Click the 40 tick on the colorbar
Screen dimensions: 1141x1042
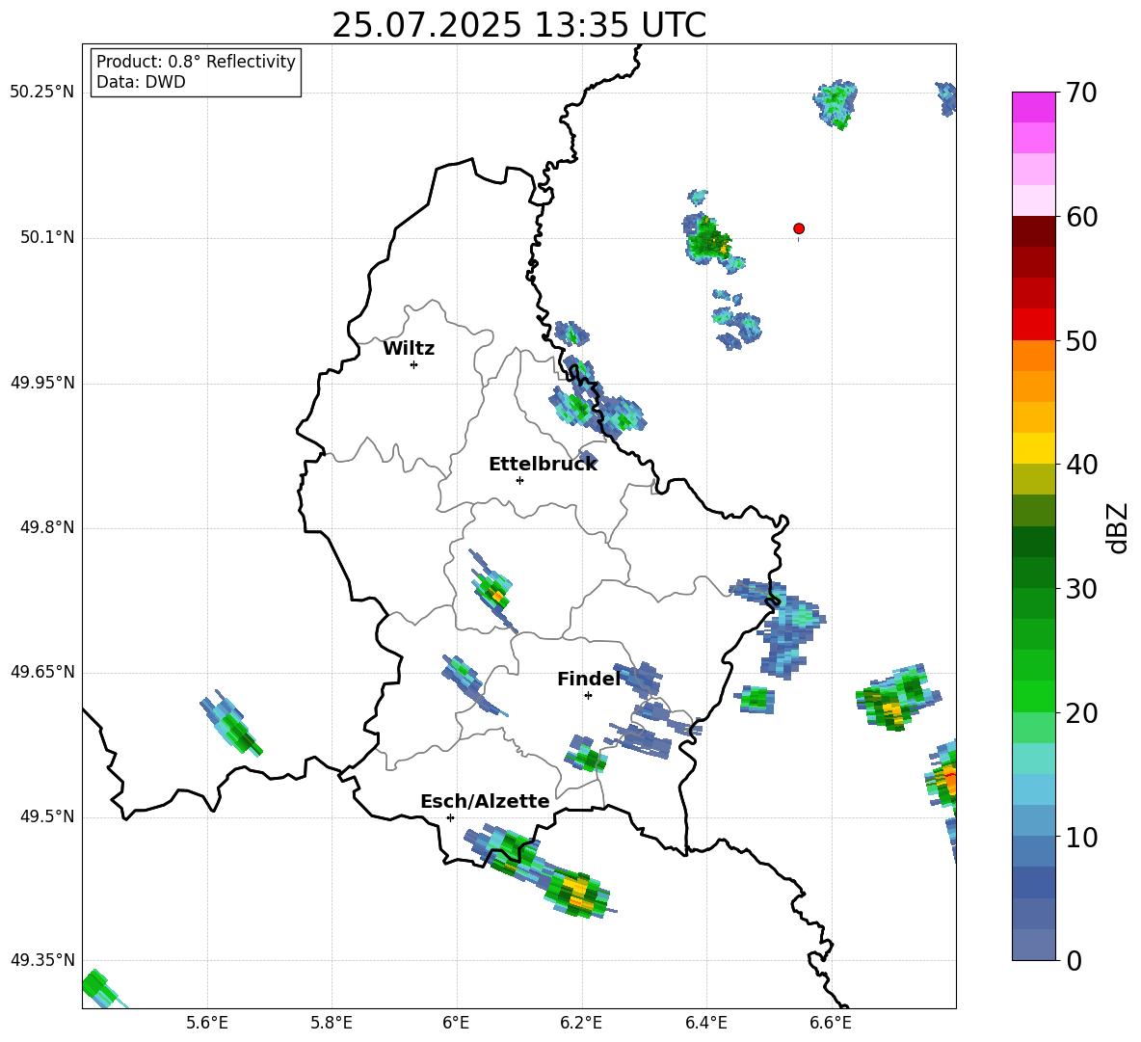click(x=1081, y=465)
